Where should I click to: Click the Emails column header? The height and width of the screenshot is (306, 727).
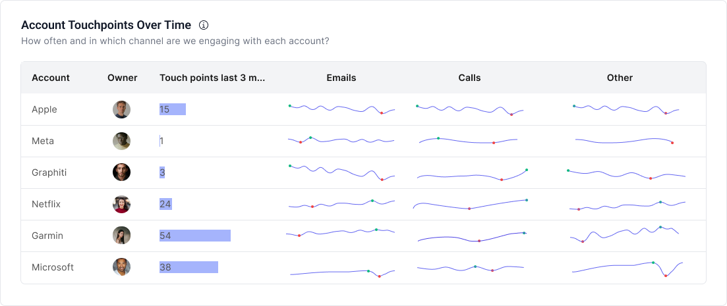point(341,78)
